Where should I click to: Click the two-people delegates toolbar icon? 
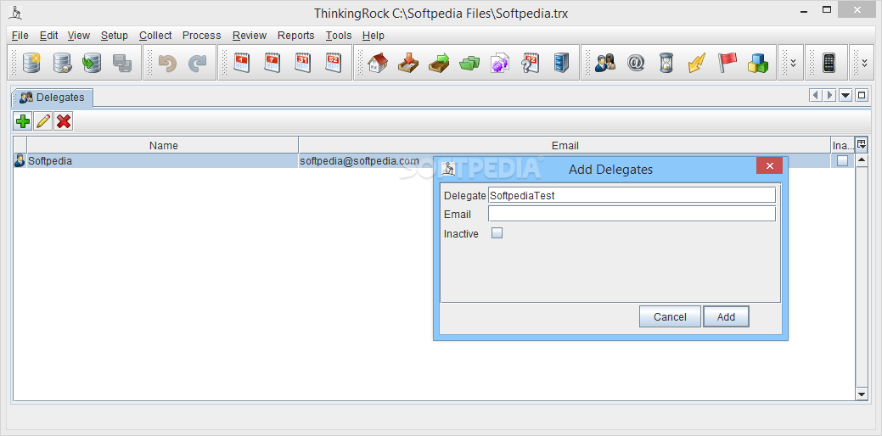click(604, 62)
